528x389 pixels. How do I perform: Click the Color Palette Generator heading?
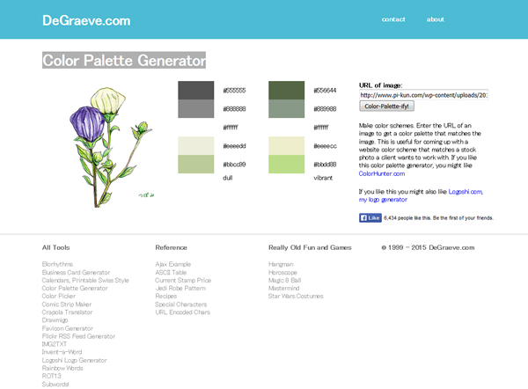coord(124,61)
